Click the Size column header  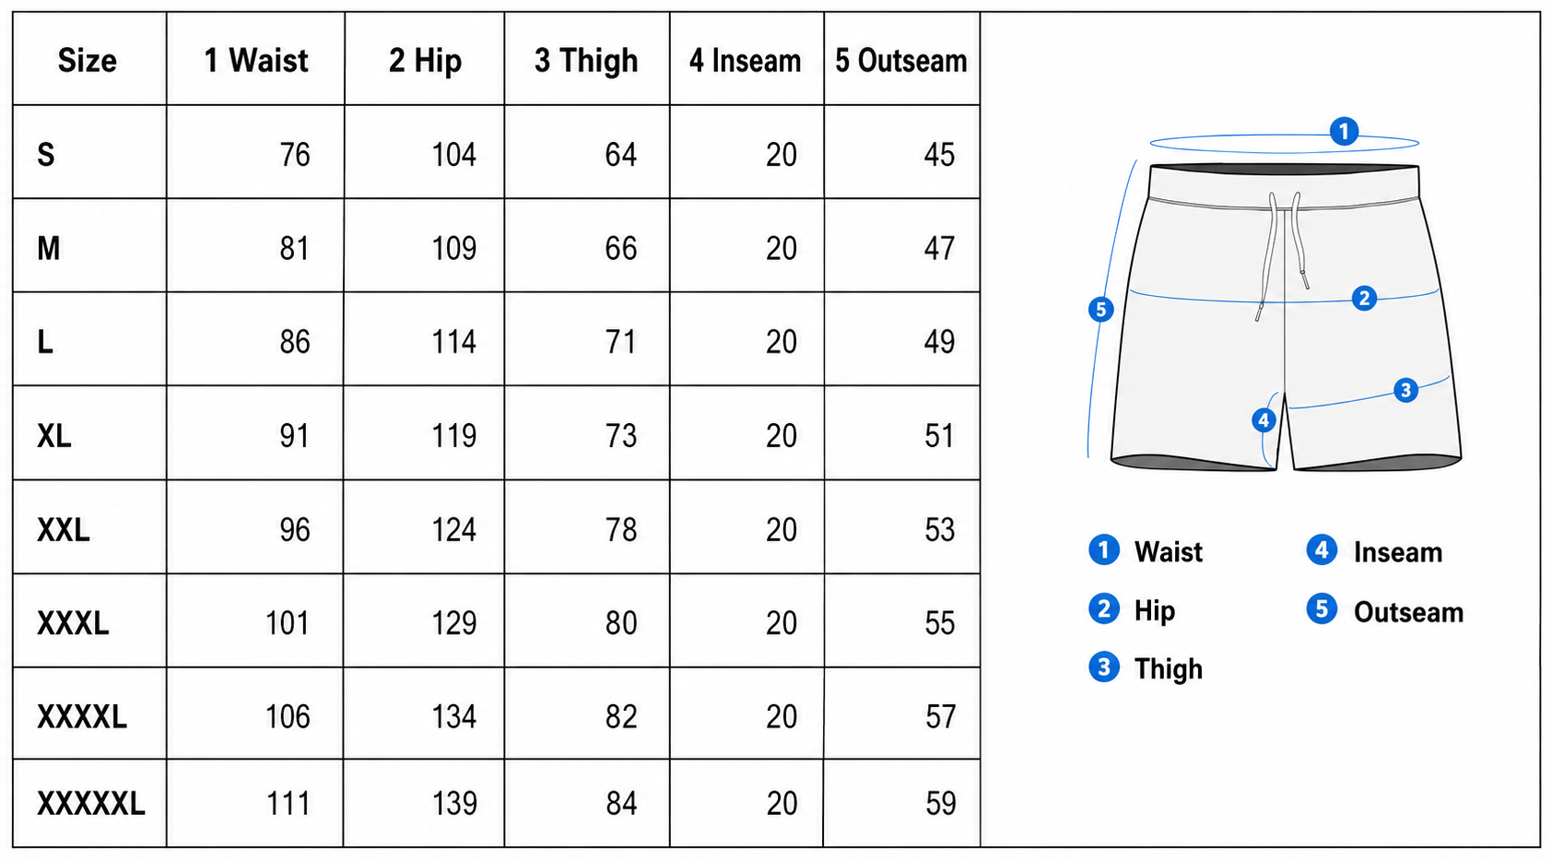pos(88,61)
